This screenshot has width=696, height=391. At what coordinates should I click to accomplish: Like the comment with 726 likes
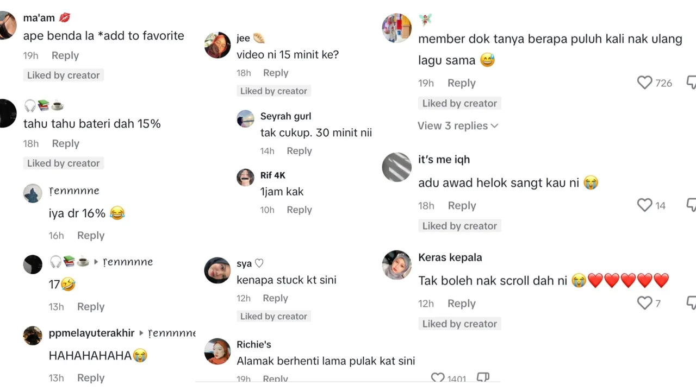644,83
